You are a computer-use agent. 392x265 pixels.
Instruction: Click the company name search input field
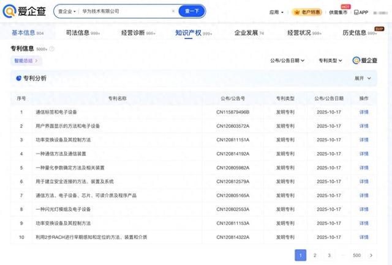click(123, 12)
